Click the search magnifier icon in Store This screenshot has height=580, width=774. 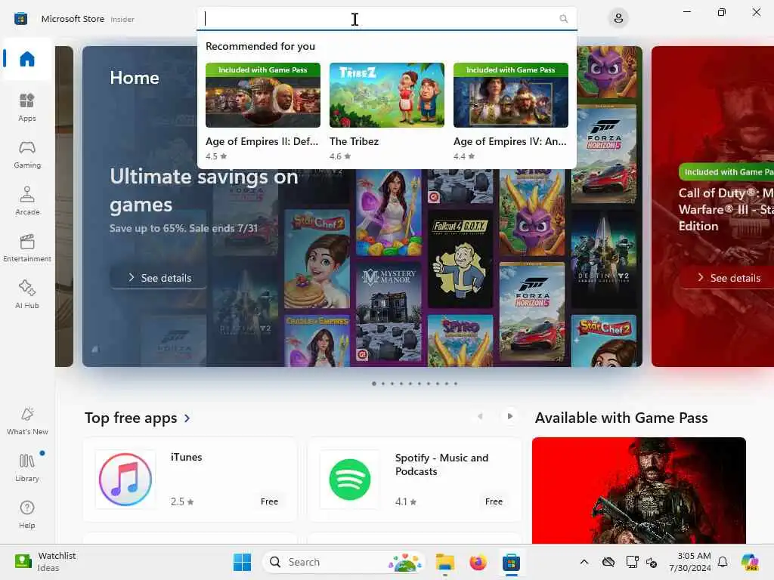click(563, 19)
